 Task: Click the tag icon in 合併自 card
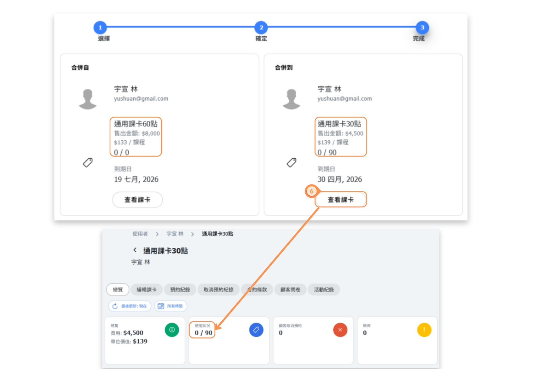point(88,163)
